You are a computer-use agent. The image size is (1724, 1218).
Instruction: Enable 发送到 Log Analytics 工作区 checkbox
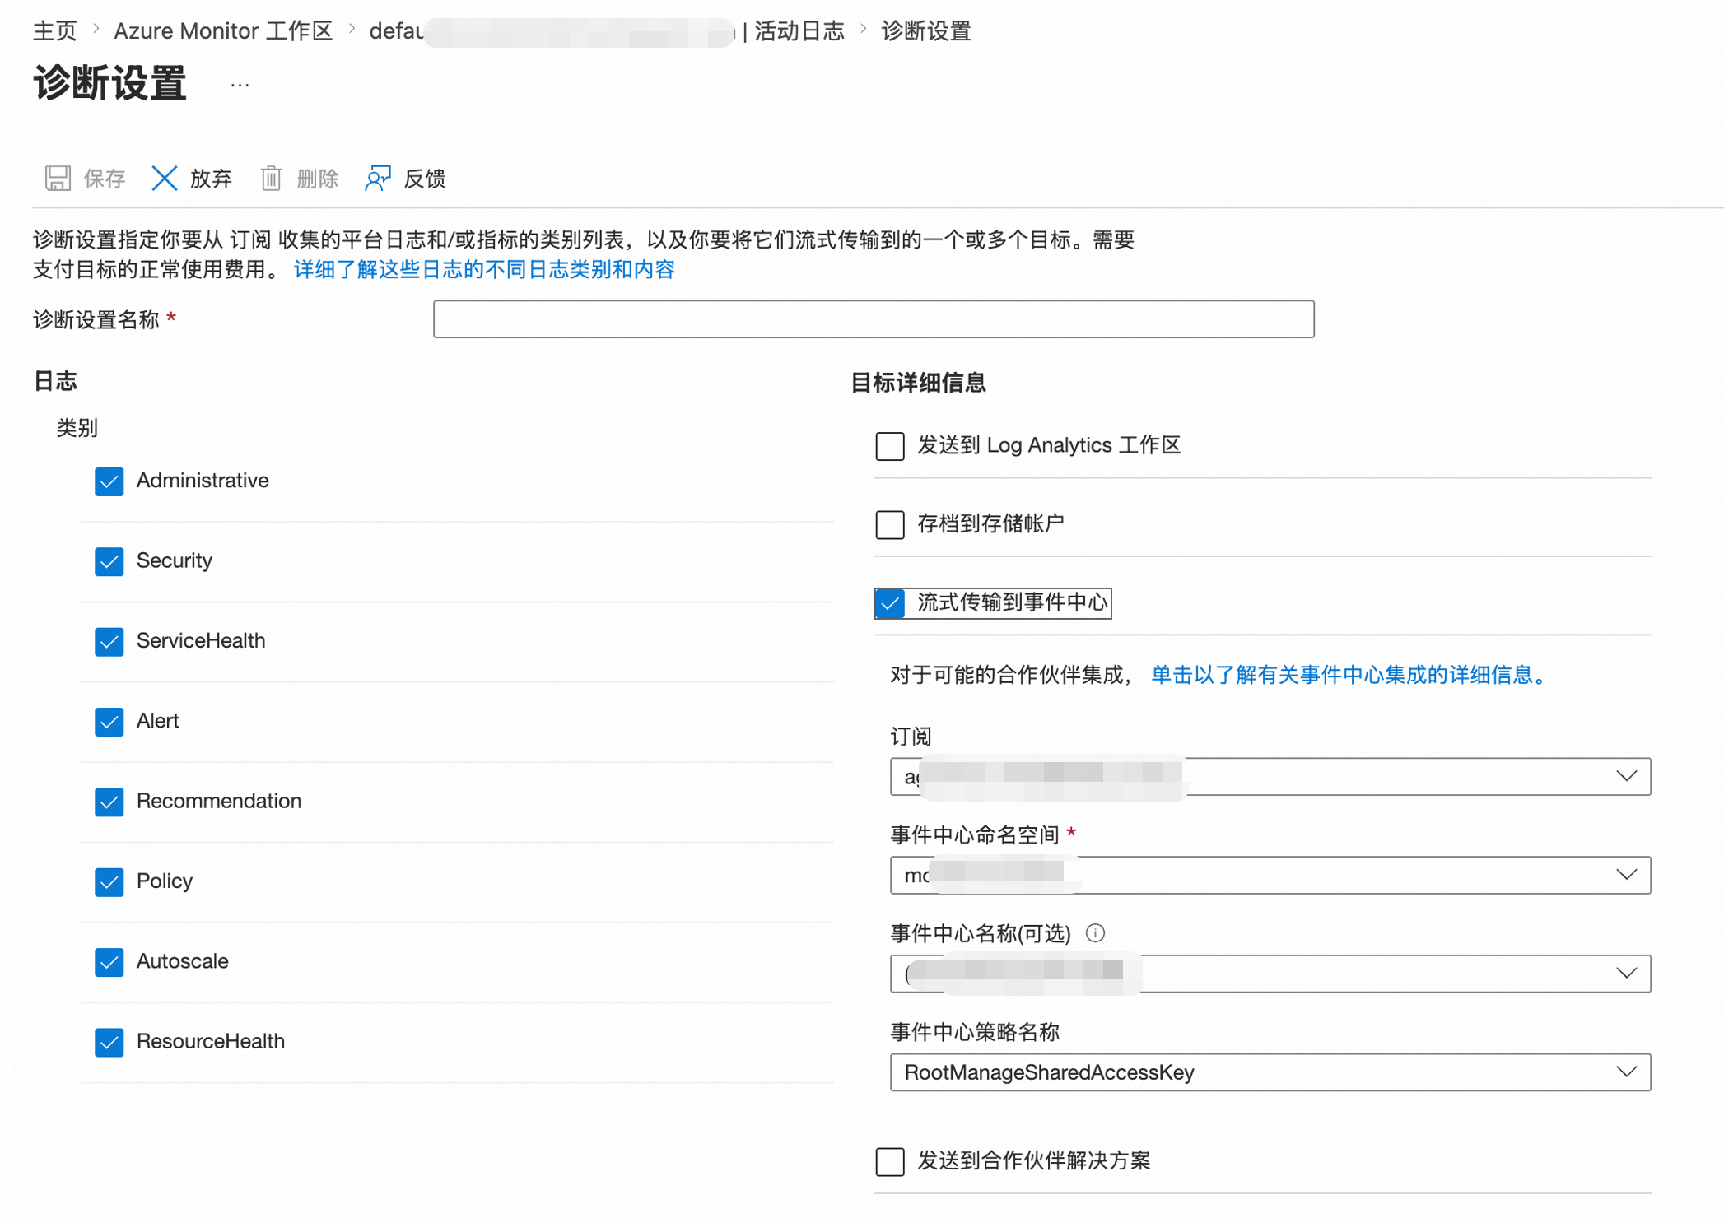click(890, 446)
